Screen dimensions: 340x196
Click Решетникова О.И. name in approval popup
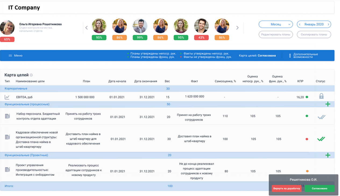click(x=303, y=180)
